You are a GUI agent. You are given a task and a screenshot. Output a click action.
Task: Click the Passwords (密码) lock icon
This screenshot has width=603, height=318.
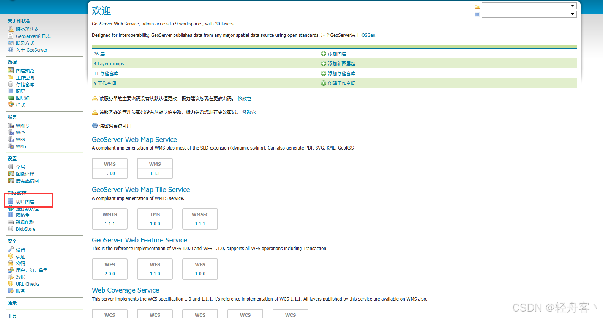[x=11, y=263]
